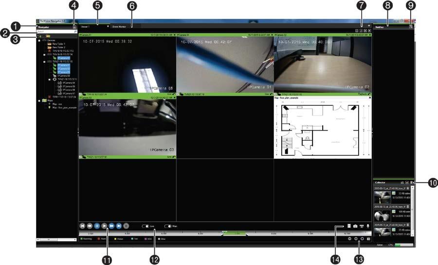Select IPCamera 09 in device tree
The image size is (438, 265).
(x=64, y=76)
